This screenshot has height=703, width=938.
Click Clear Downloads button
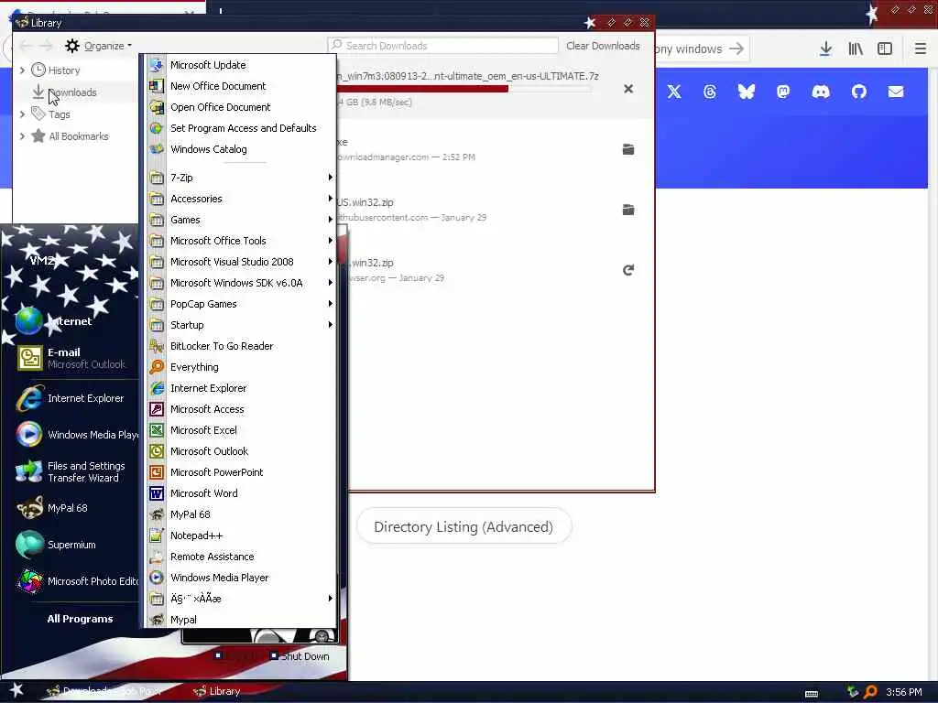pyautogui.click(x=603, y=46)
